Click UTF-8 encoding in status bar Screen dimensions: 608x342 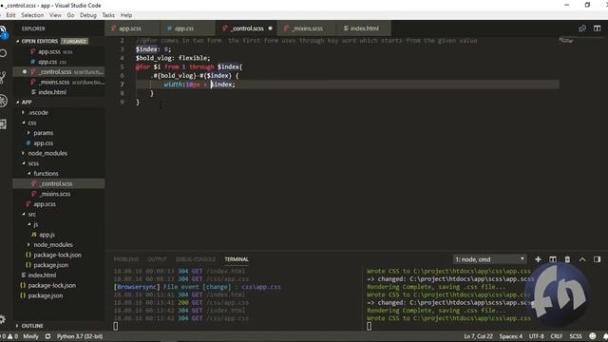[x=536, y=336]
